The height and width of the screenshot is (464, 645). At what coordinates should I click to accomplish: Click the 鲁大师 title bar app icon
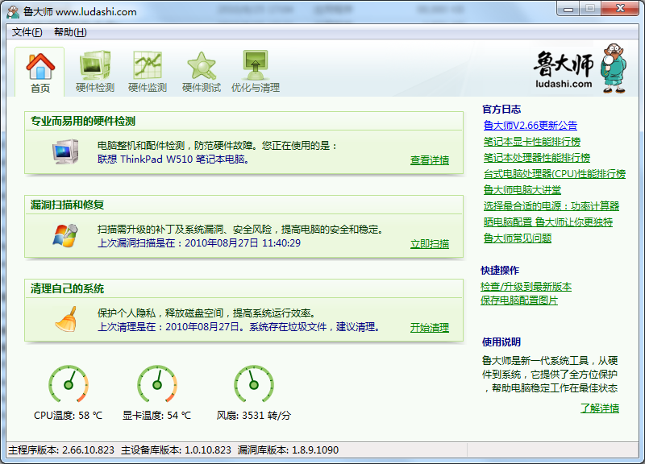13,11
